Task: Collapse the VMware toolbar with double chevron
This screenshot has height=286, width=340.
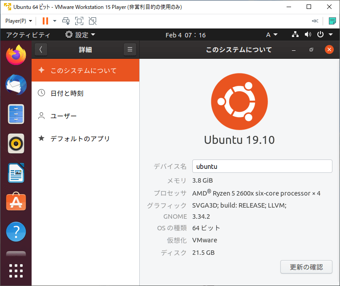Action: 315,21
